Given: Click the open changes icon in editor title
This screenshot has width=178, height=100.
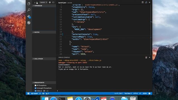Looking at the screenshot, I should (x=146, y=2).
